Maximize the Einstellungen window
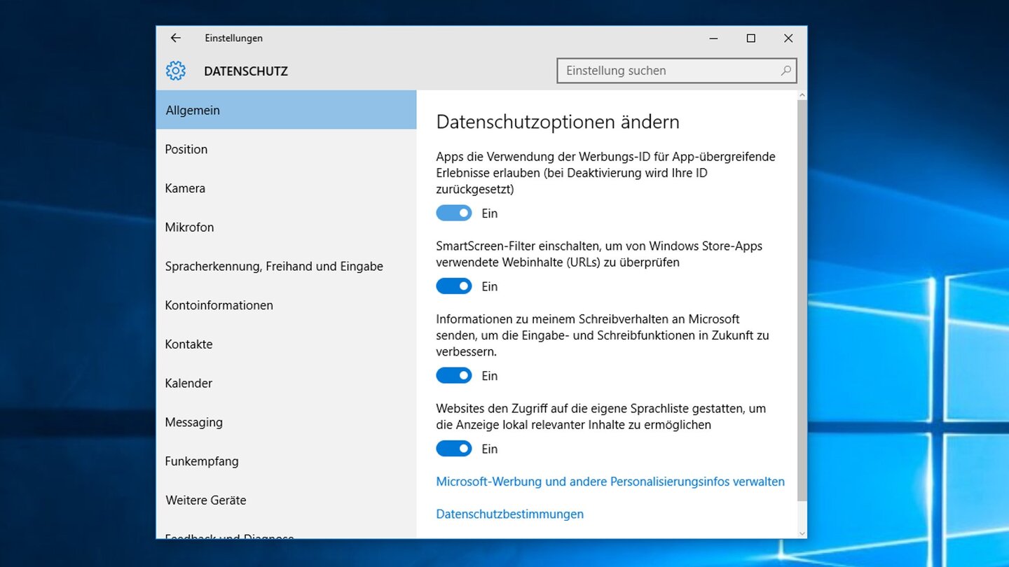 [x=751, y=38]
